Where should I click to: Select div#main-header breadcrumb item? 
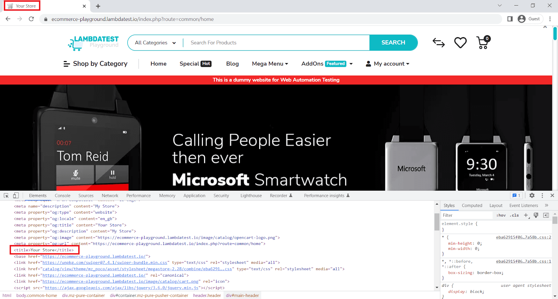[242, 296]
